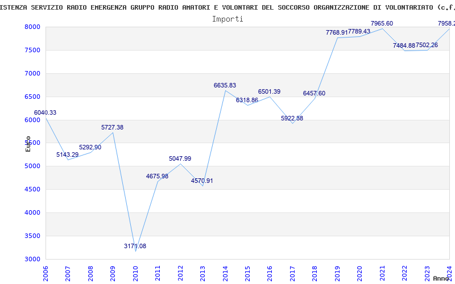Image resolution: width=455 pixels, height=284 pixels.
Task: Click the data label 7502.26
Action: pyautogui.click(x=427, y=45)
